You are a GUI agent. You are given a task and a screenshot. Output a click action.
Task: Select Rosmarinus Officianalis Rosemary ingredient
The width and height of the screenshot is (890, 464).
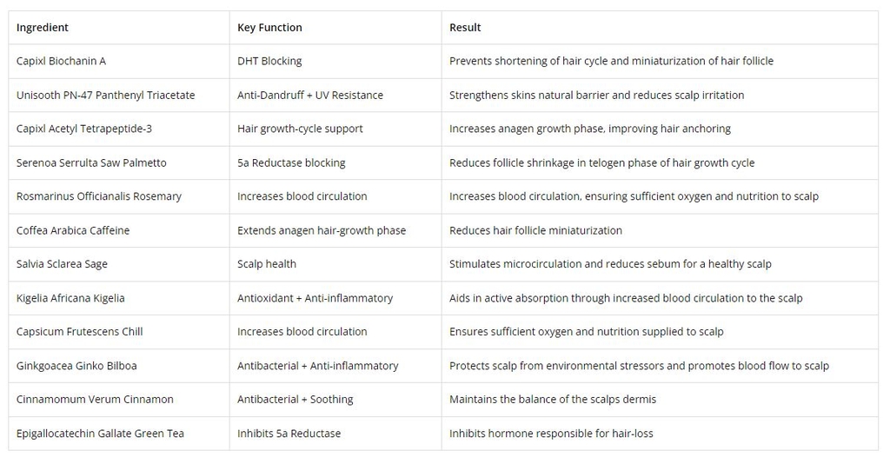pyautogui.click(x=98, y=196)
